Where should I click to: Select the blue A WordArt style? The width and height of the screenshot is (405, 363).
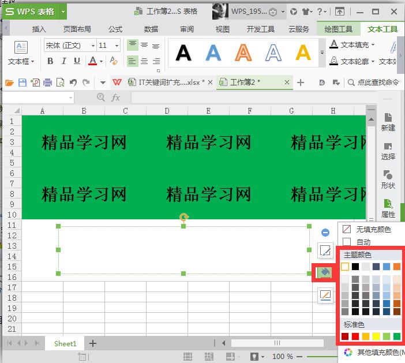(x=213, y=53)
